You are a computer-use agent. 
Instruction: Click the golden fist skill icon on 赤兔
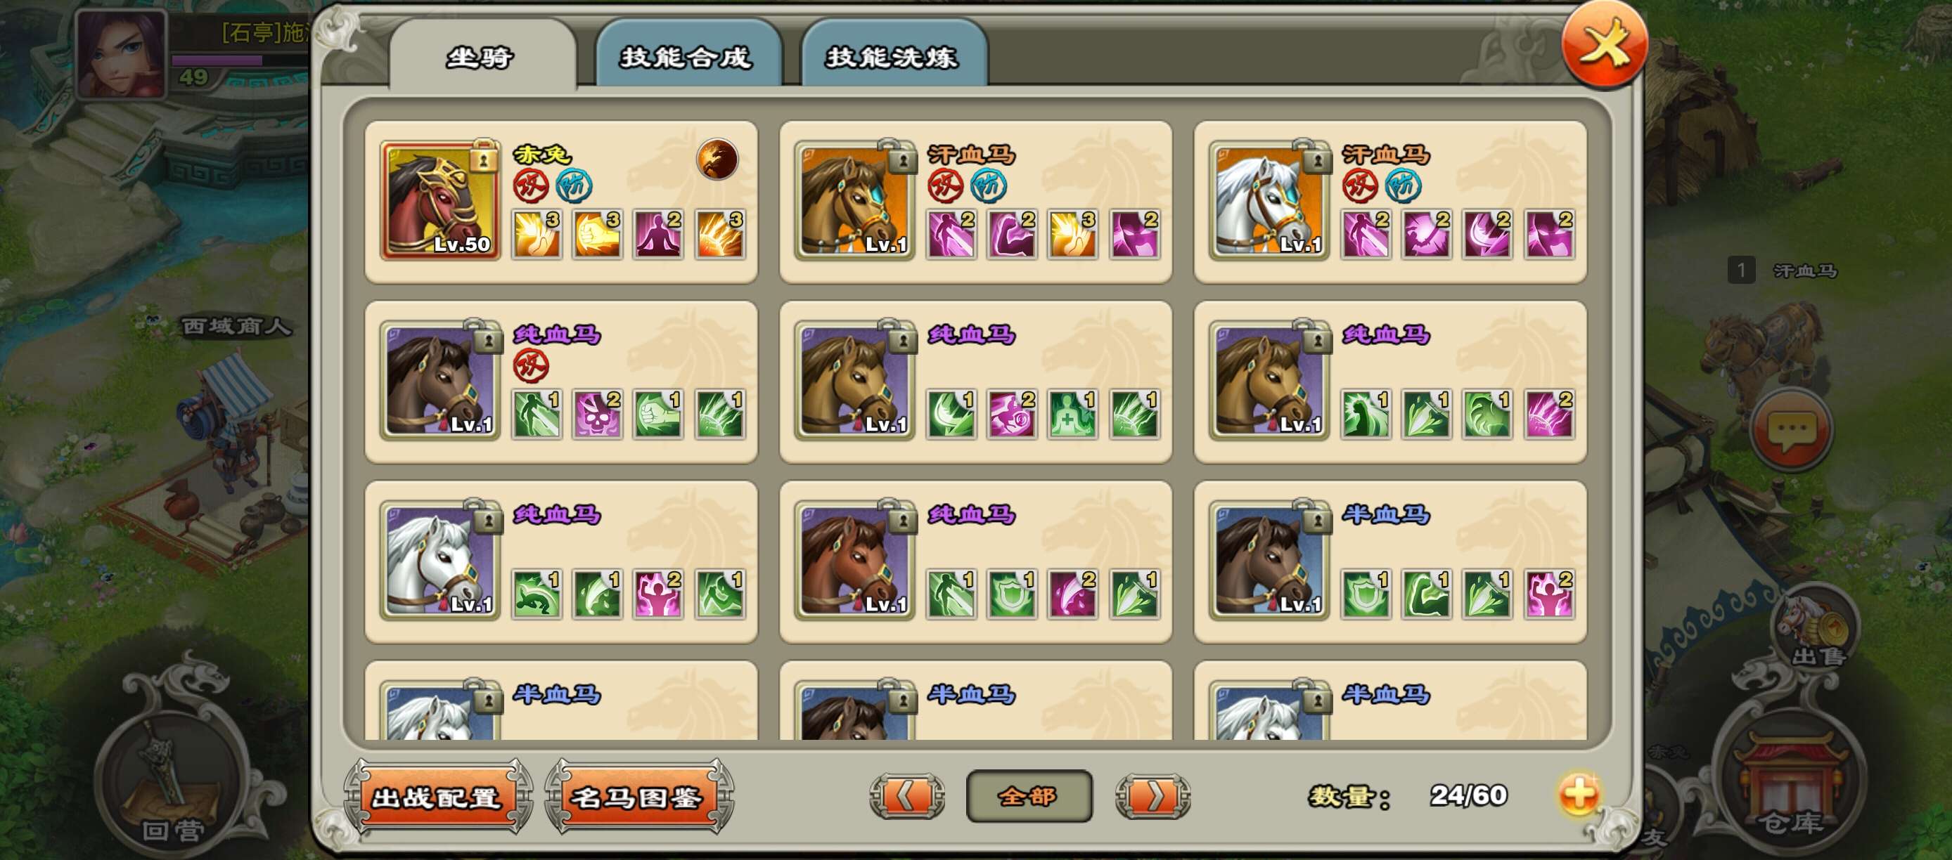(597, 234)
